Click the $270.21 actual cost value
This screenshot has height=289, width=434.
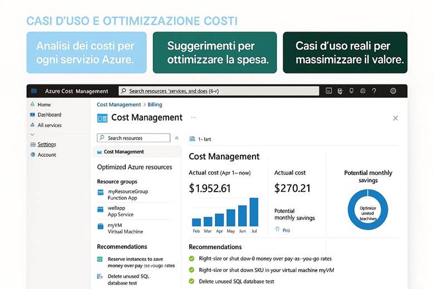click(x=292, y=188)
